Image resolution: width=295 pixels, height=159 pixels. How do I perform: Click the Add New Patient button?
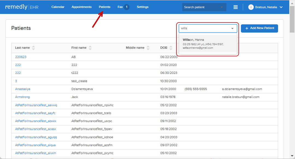(x=259, y=28)
